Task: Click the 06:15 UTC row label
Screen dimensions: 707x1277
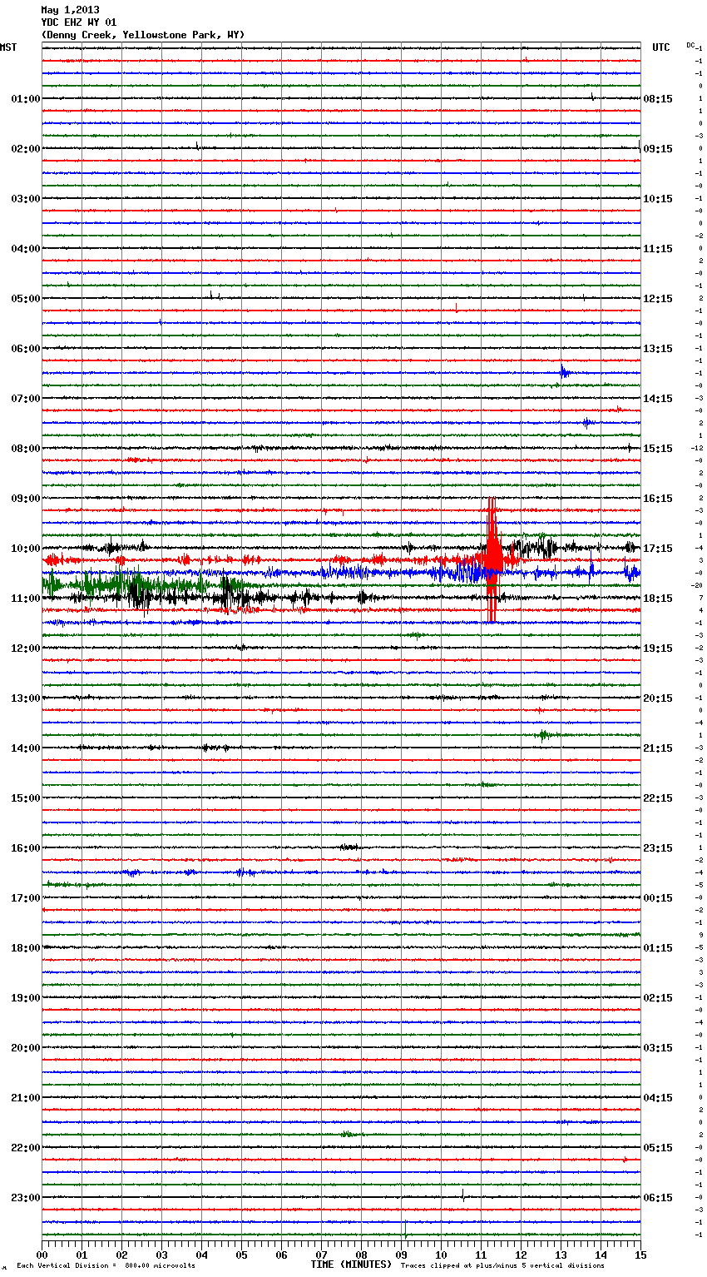Action: pos(658,1198)
